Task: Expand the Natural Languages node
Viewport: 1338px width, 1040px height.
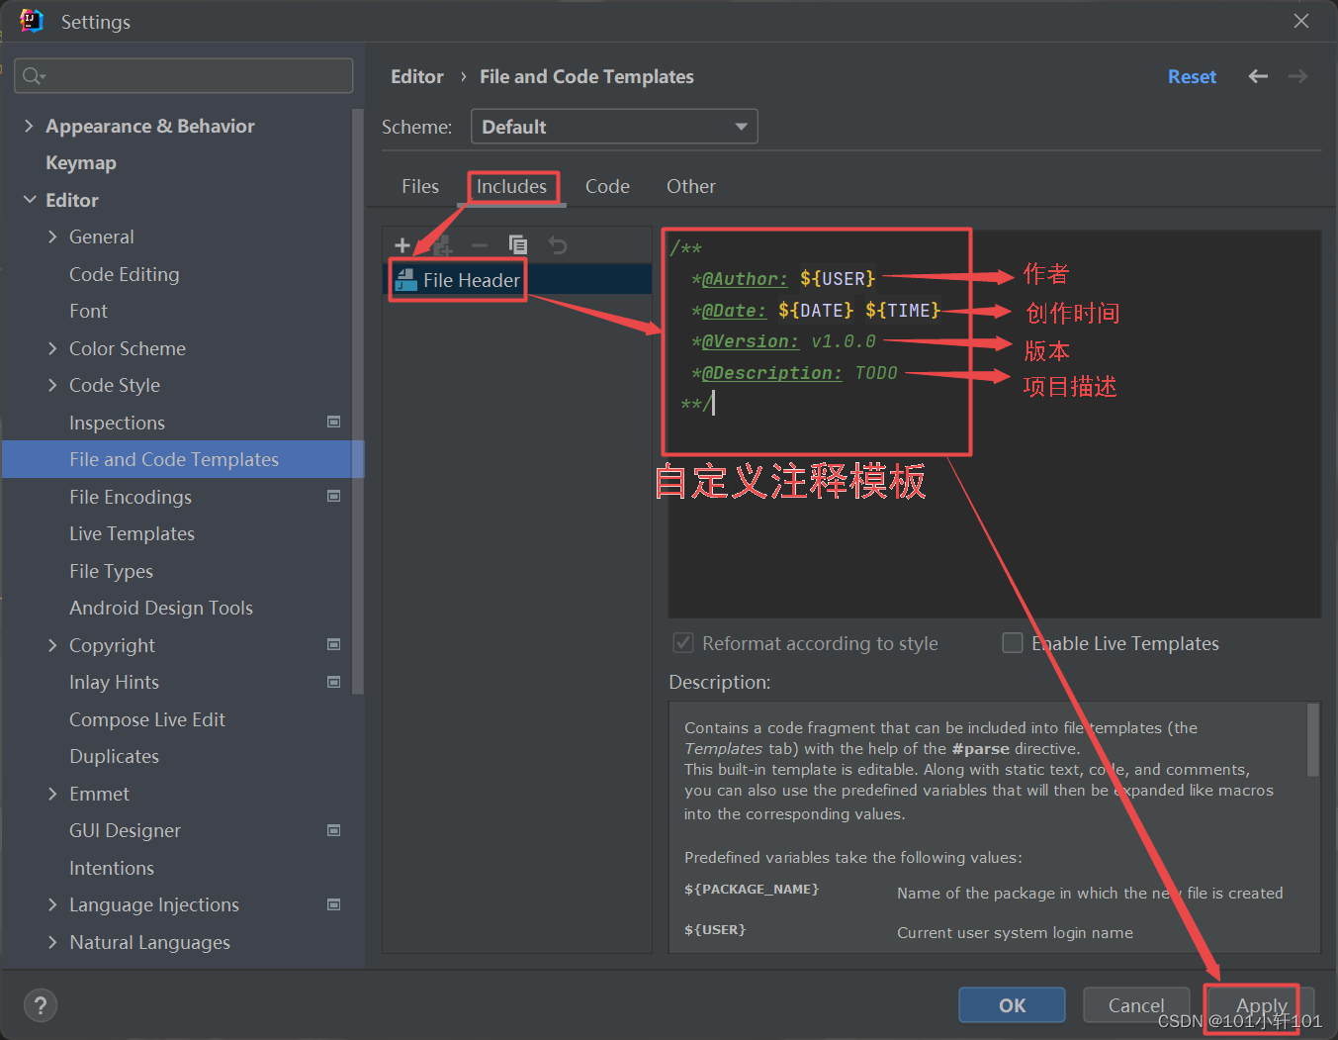Action: click(52, 942)
